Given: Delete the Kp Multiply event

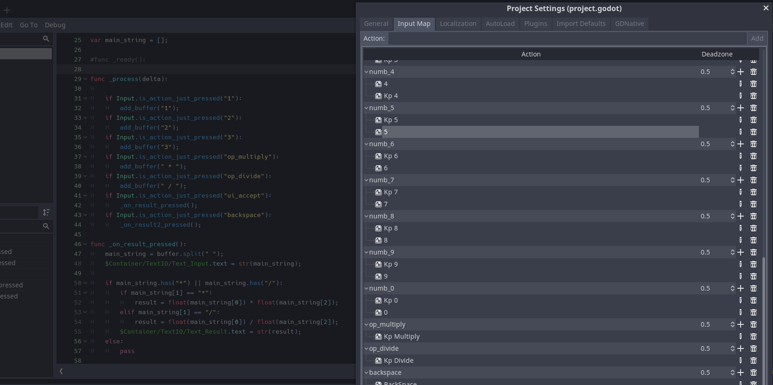Looking at the screenshot, I should click(x=754, y=336).
